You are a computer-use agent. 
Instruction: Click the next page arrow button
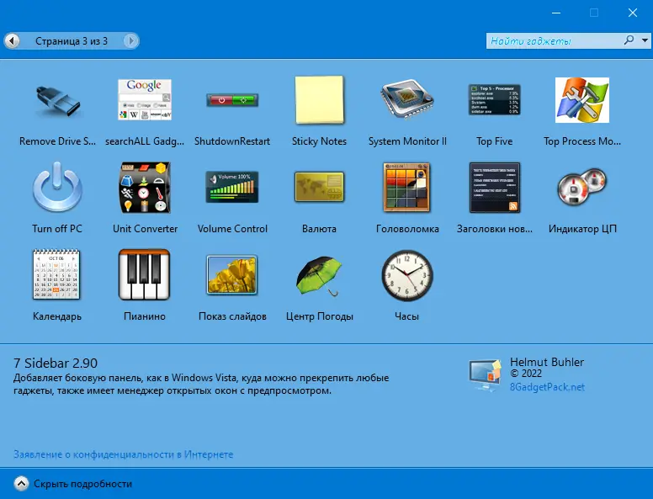(x=131, y=41)
